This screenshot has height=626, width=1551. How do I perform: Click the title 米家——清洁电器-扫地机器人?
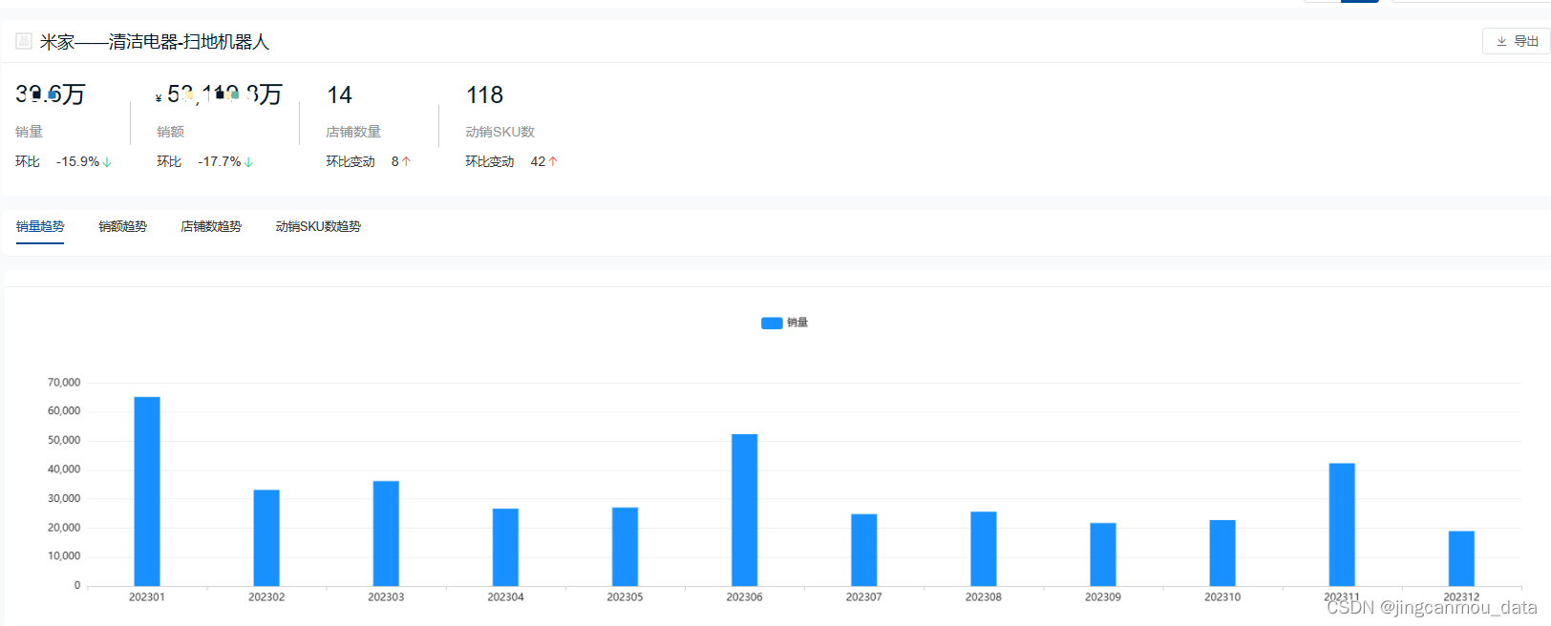(155, 42)
